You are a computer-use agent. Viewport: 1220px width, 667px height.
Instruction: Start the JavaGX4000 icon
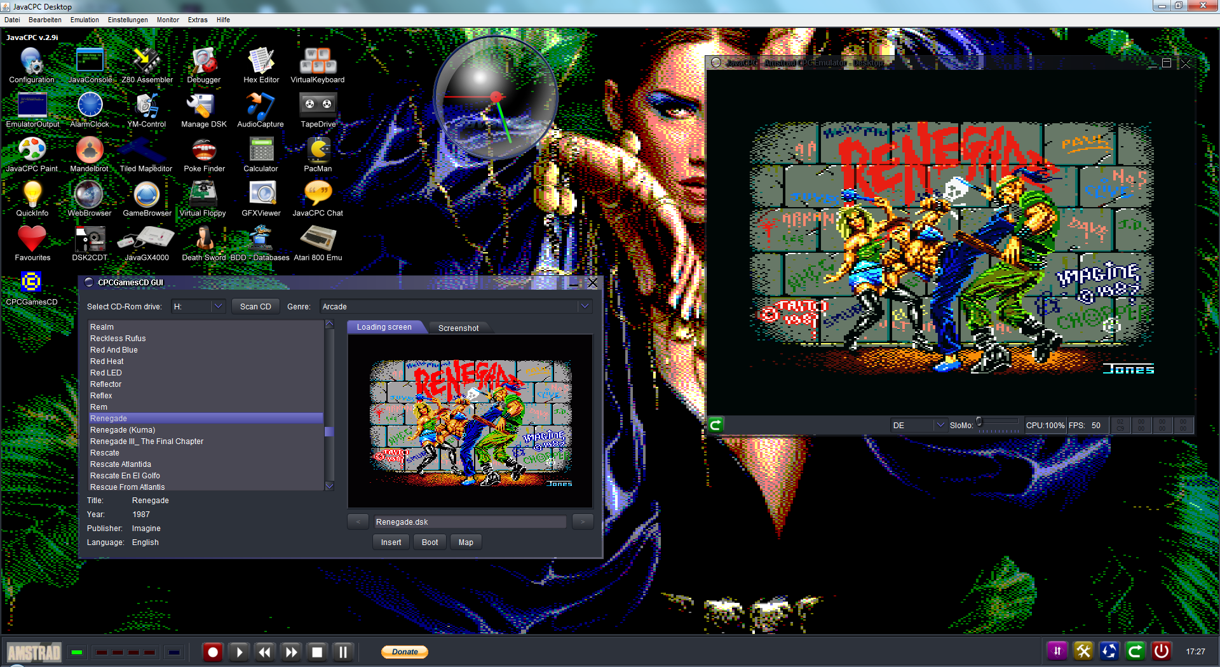click(147, 243)
